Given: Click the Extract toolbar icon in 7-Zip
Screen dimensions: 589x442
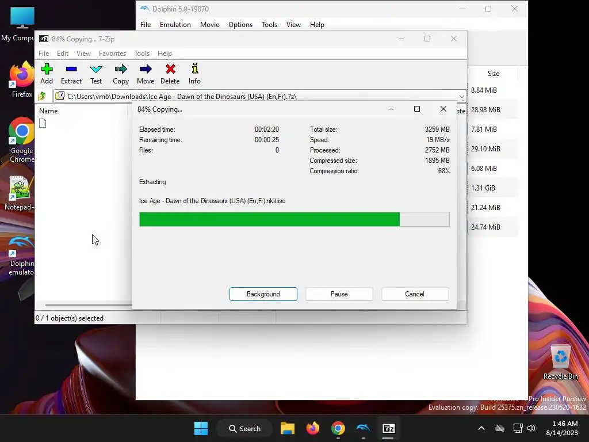Looking at the screenshot, I should (71, 74).
